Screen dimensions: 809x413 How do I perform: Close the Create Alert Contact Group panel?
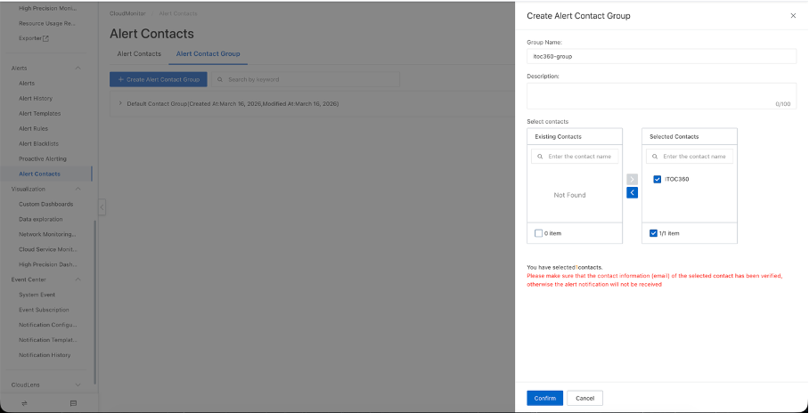click(x=793, y=16)
